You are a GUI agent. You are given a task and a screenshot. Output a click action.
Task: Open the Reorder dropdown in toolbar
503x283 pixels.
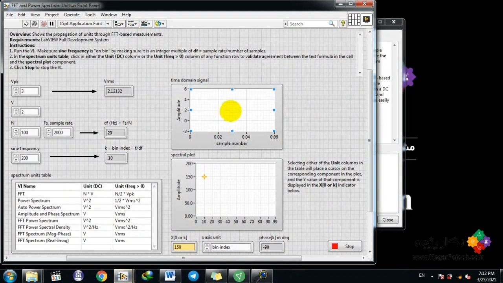click(x=160, y=24)
